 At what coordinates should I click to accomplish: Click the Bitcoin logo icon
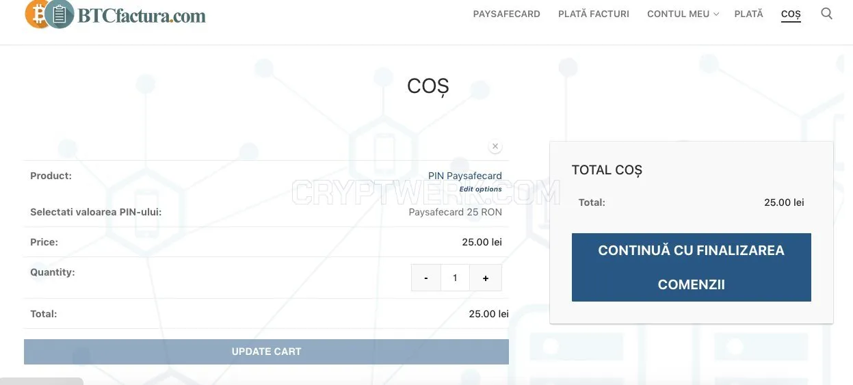(x=36, y=14)
